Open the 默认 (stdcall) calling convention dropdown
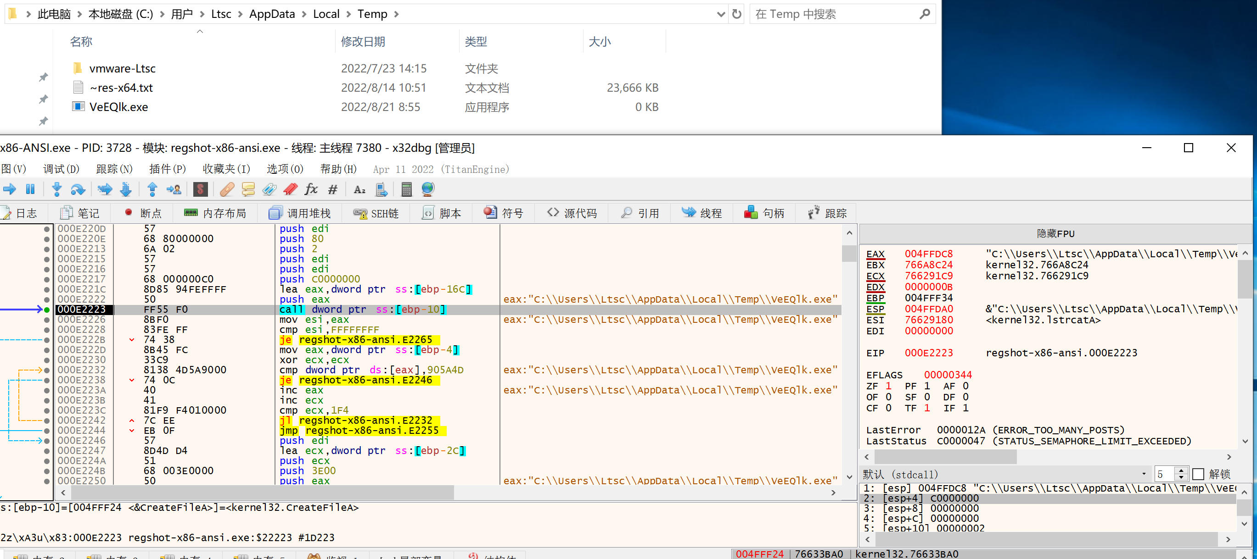The width and height of the screenshot is (1257, 559). click(x=1143, y=474)
